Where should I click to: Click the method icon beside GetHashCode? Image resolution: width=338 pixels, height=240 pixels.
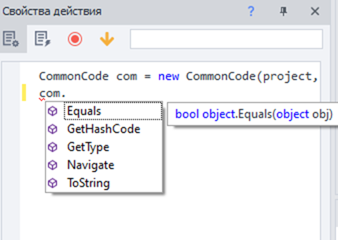52,129
